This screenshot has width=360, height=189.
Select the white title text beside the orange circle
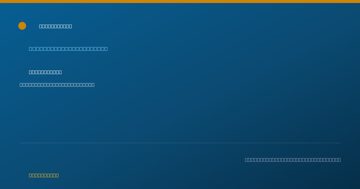[x=55, y=26]
